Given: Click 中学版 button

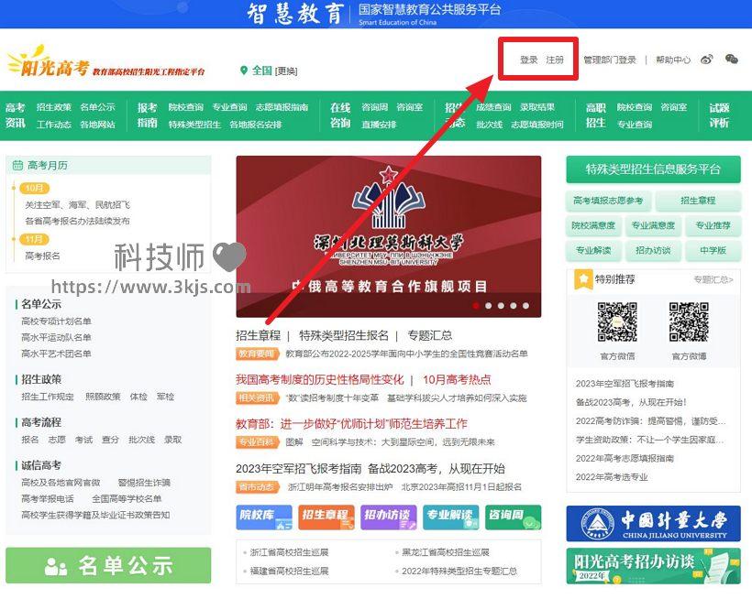Looking at the screenshot, I should [x=713, y=250].
